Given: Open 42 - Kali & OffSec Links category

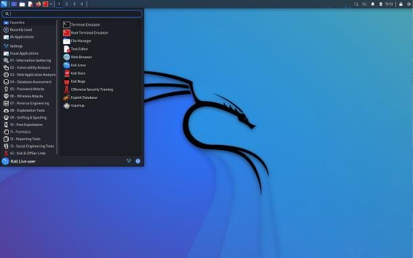Looking at the screenshot, I should point(28,153).
